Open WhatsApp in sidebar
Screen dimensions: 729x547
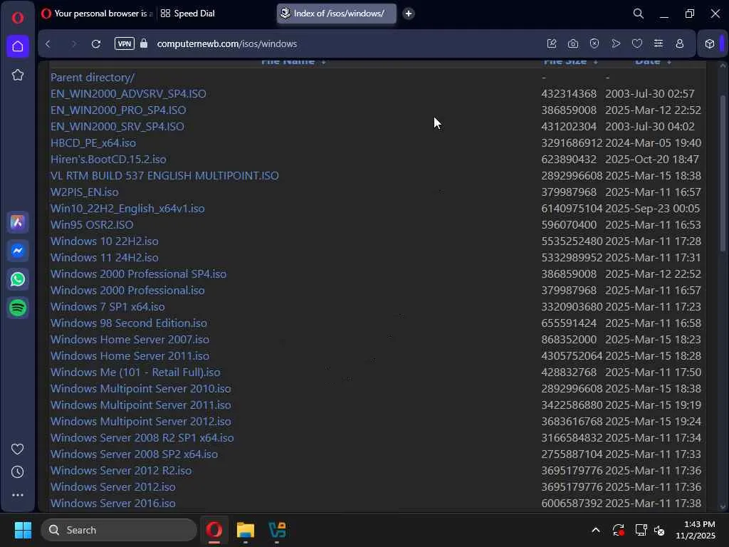(18, 279)
